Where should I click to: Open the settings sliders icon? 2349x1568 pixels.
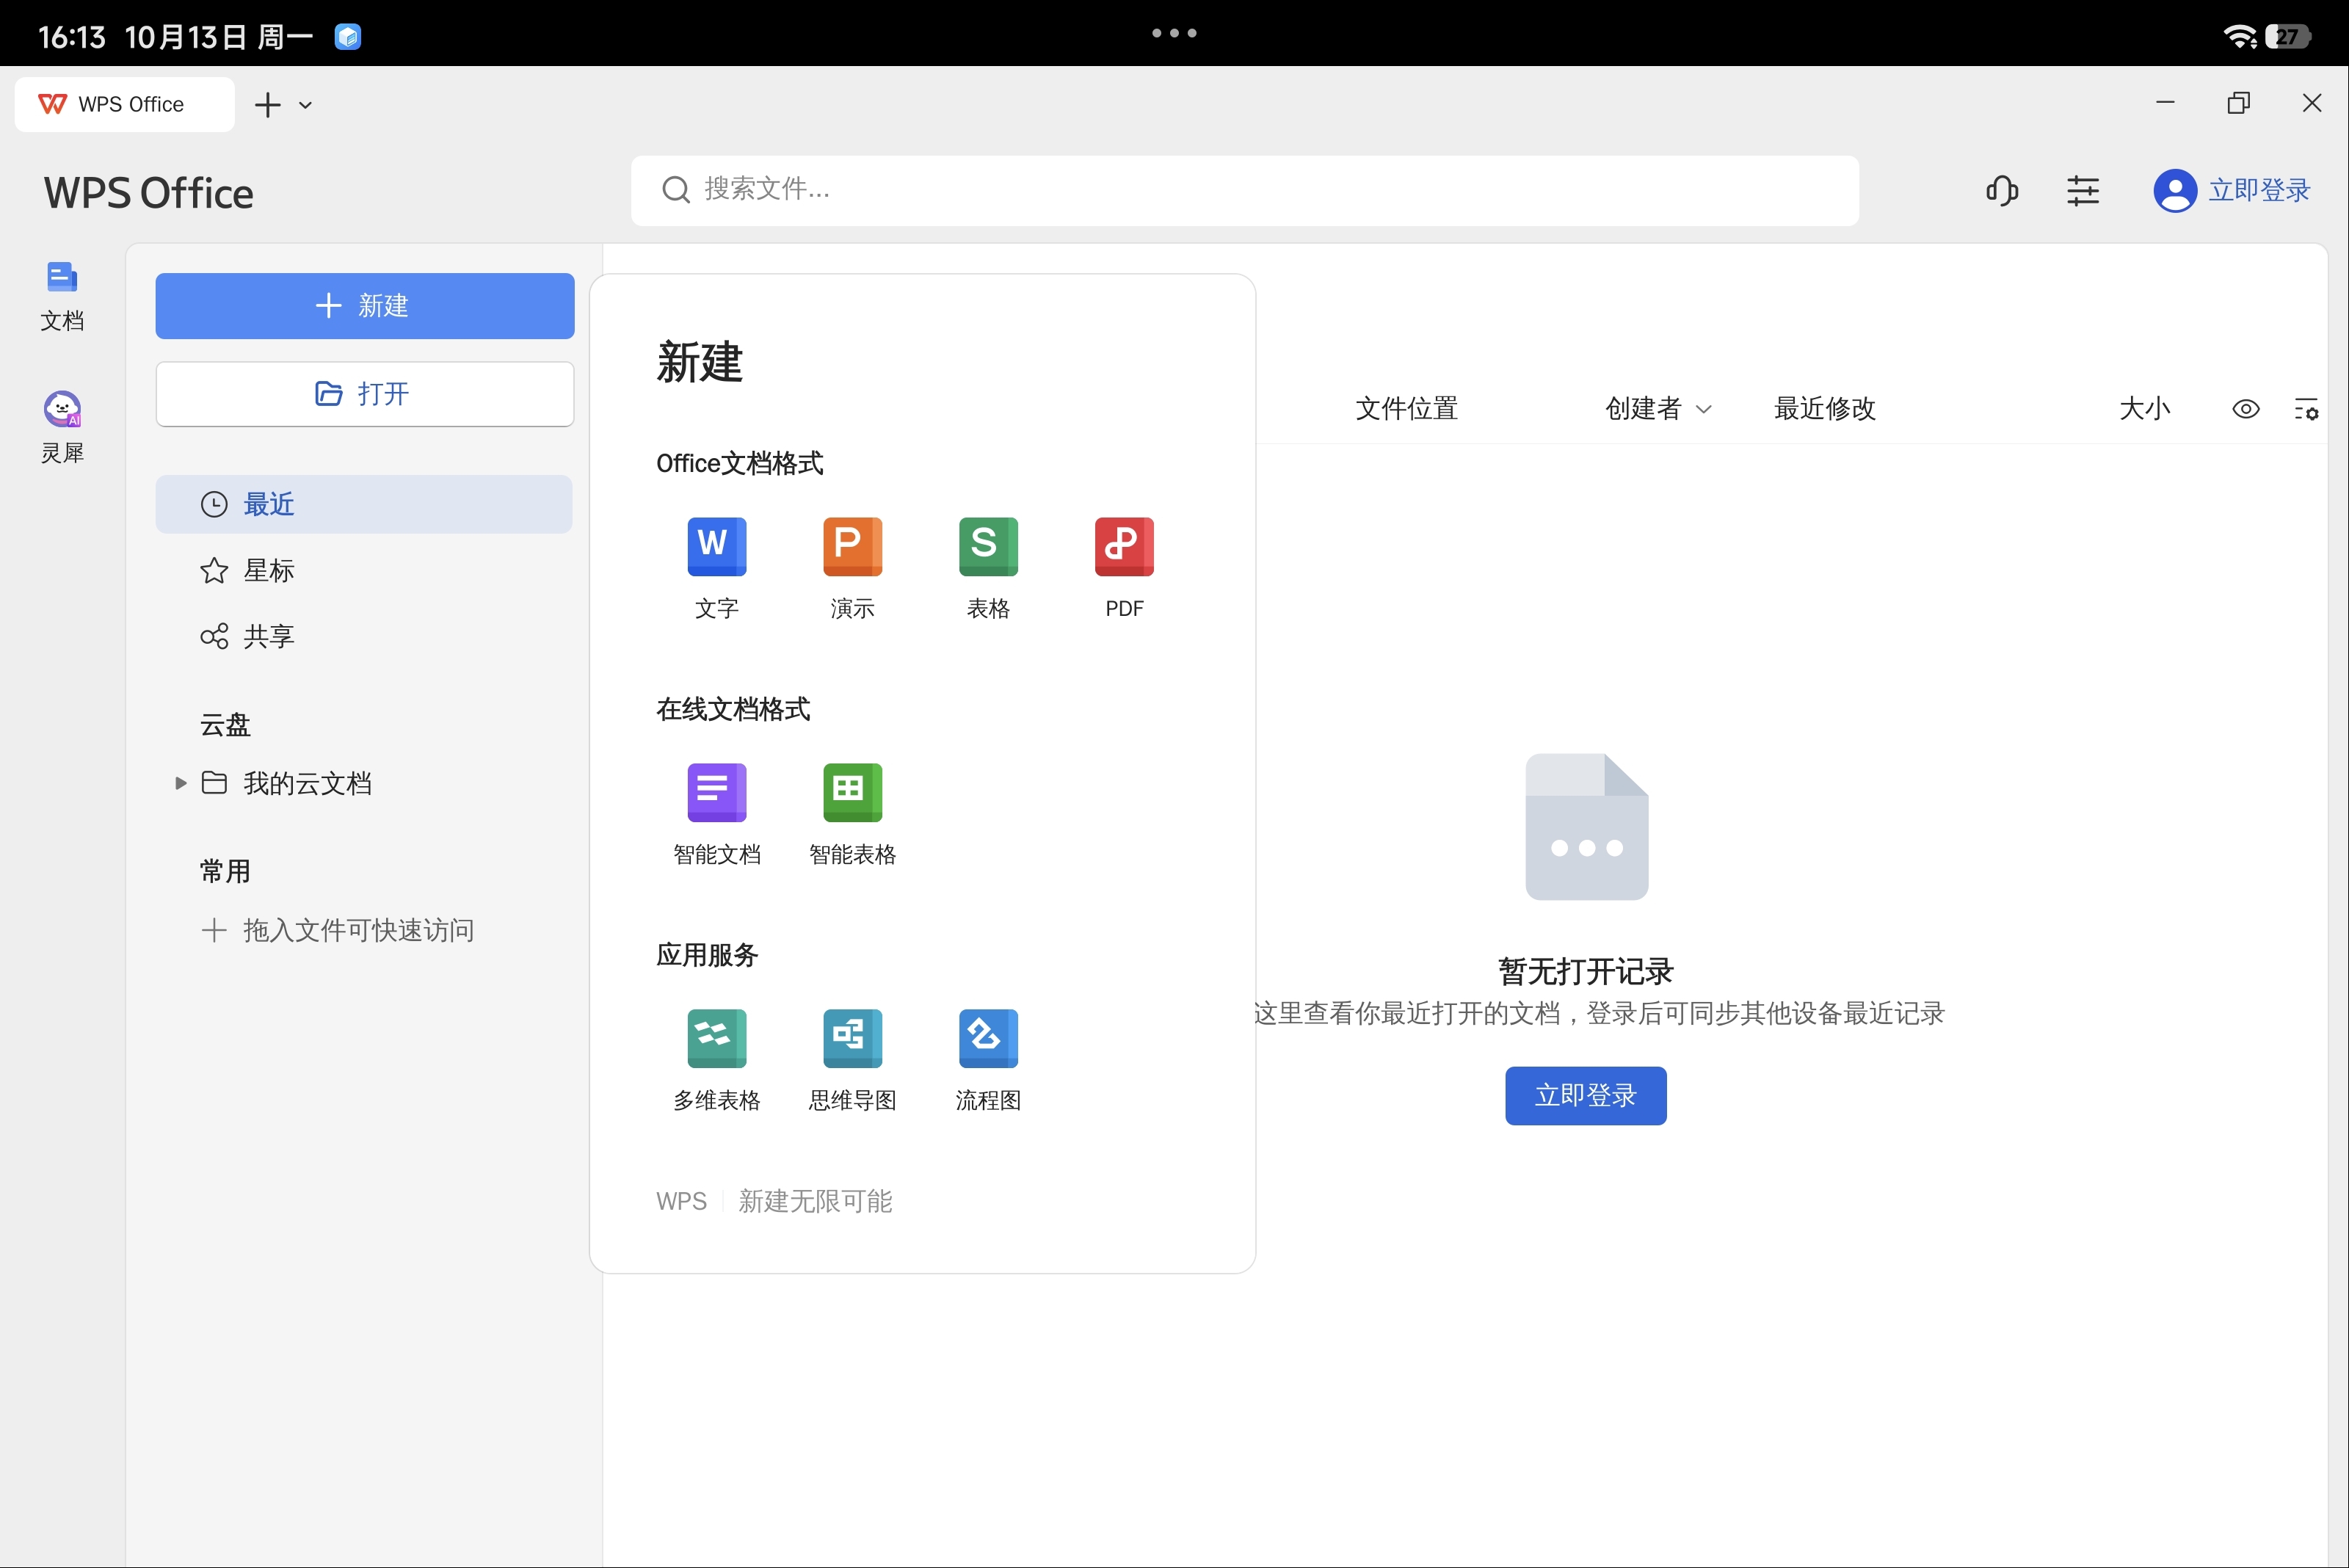point(2082,190)
